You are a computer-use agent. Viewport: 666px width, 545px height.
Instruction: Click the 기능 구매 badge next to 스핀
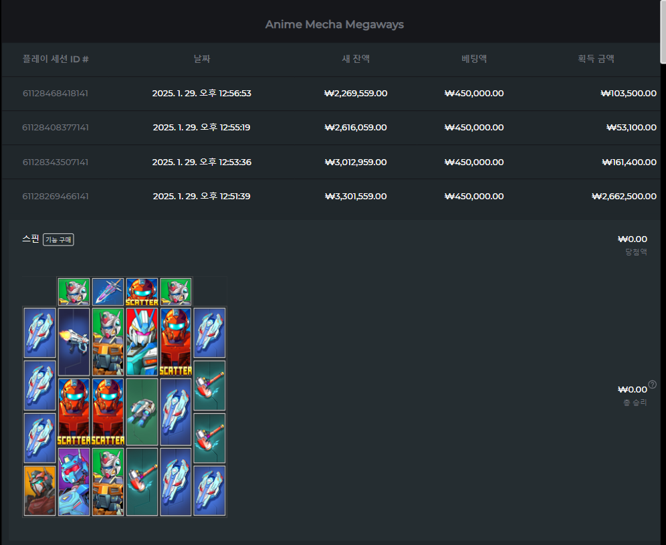click(x=58, y=239)
